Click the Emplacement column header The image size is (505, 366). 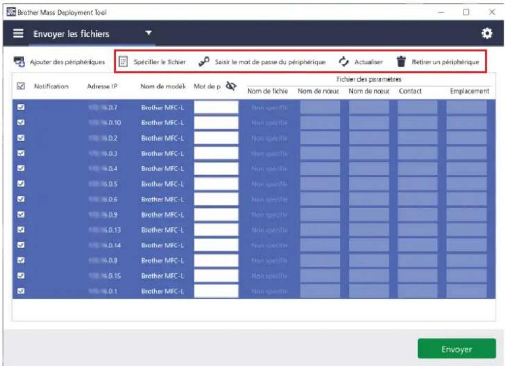pyautogui.click(x=469, y=91)
